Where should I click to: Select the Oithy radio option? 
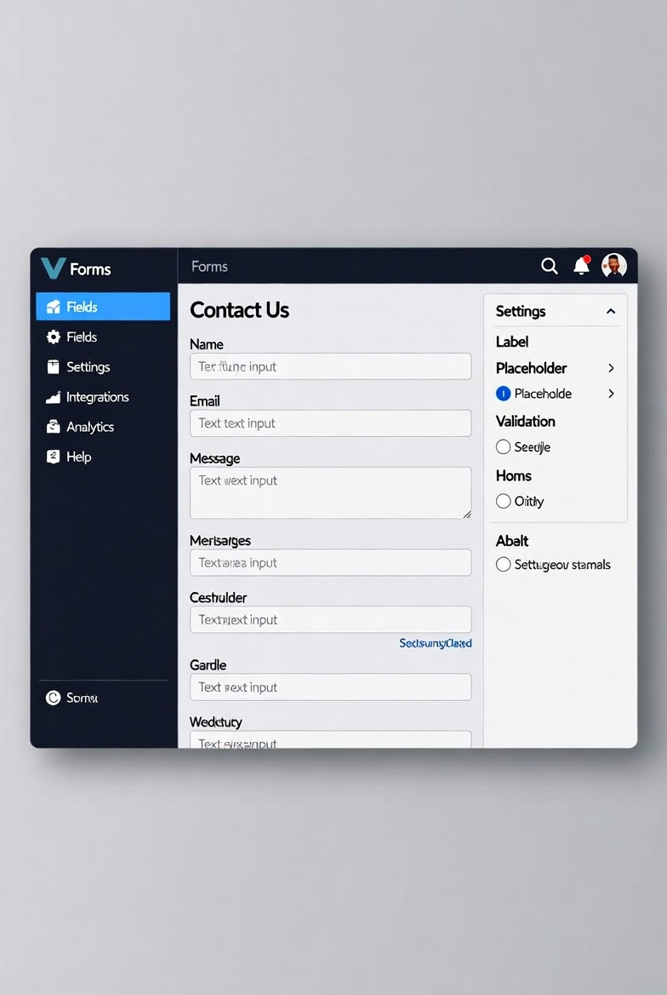click(x=504, y=501)
